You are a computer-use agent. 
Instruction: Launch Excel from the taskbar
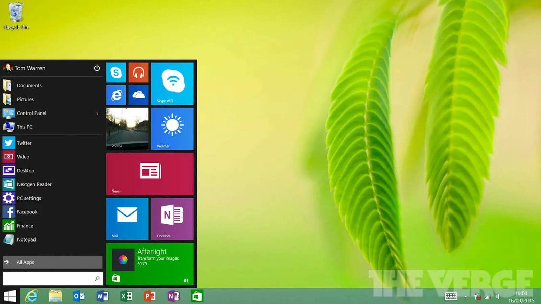pos(126,296)
